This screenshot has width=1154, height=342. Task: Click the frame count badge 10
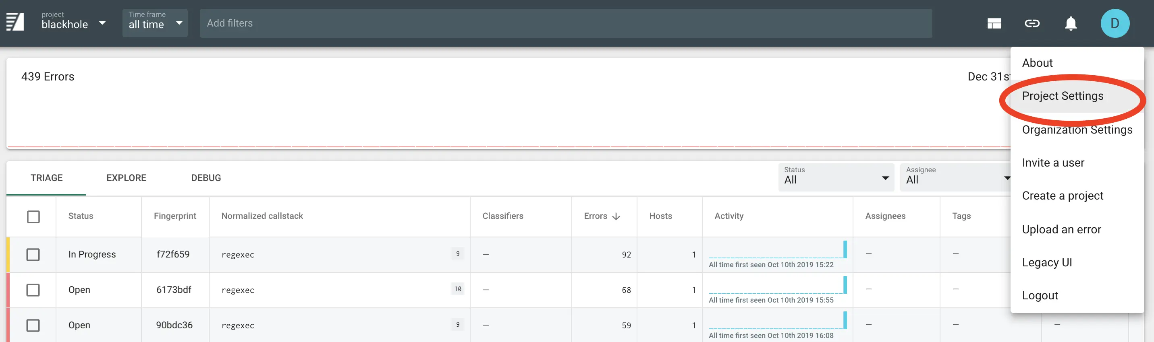click(457, 289)
